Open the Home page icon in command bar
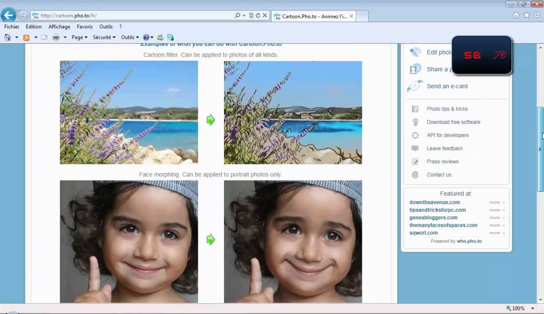This screenshot has height=314, width=544. tap(7, 38)
